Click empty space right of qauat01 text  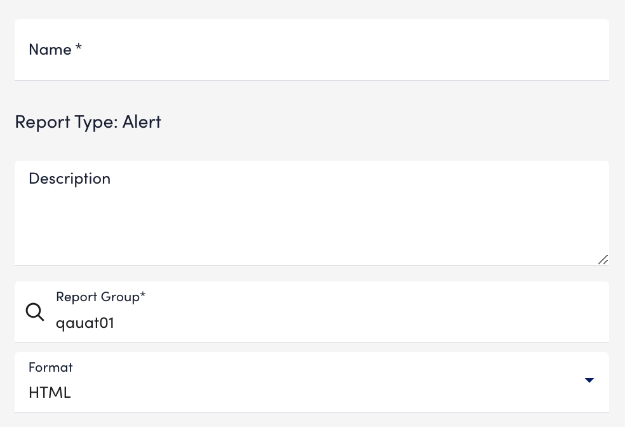[359, 323]
